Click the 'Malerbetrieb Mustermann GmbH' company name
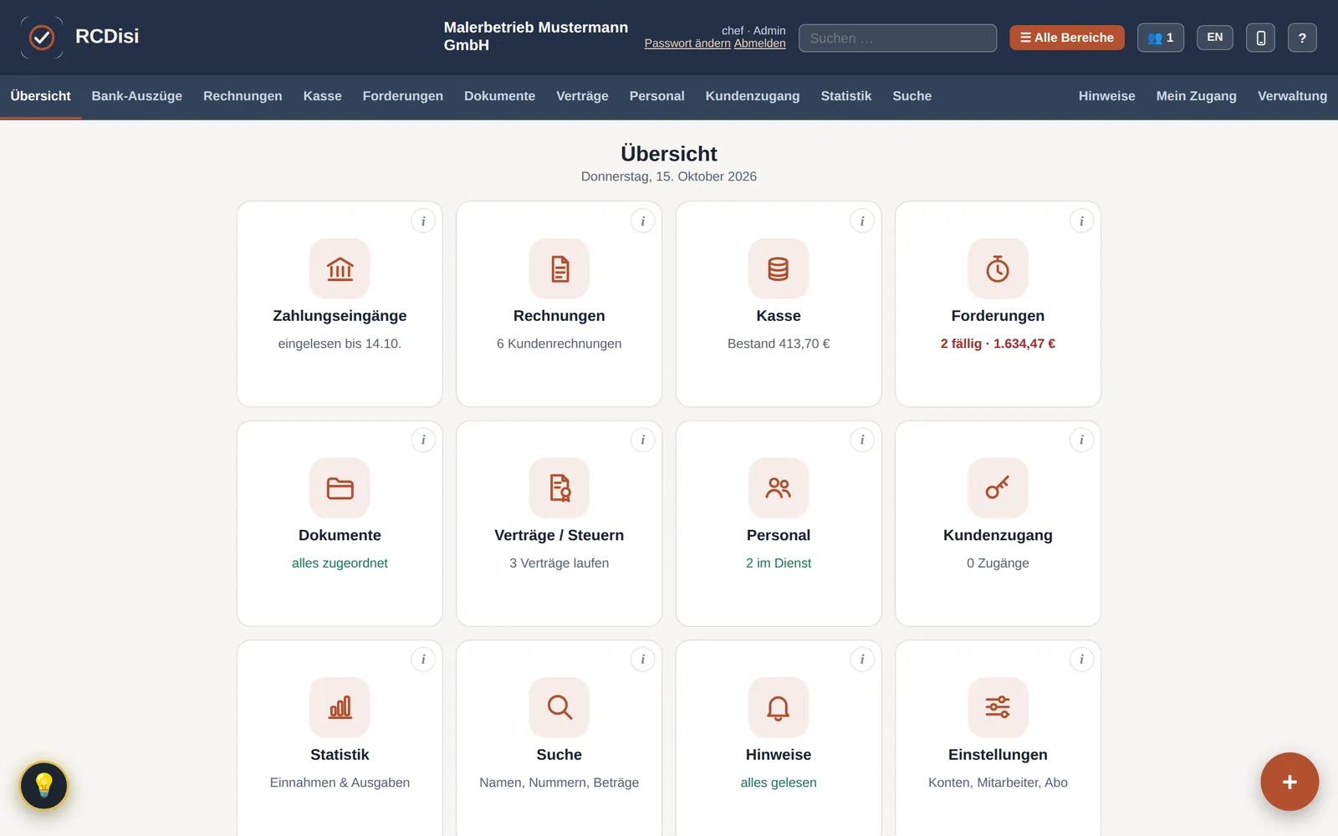This screenshot has width=1338, height=836. coord(536,36)
